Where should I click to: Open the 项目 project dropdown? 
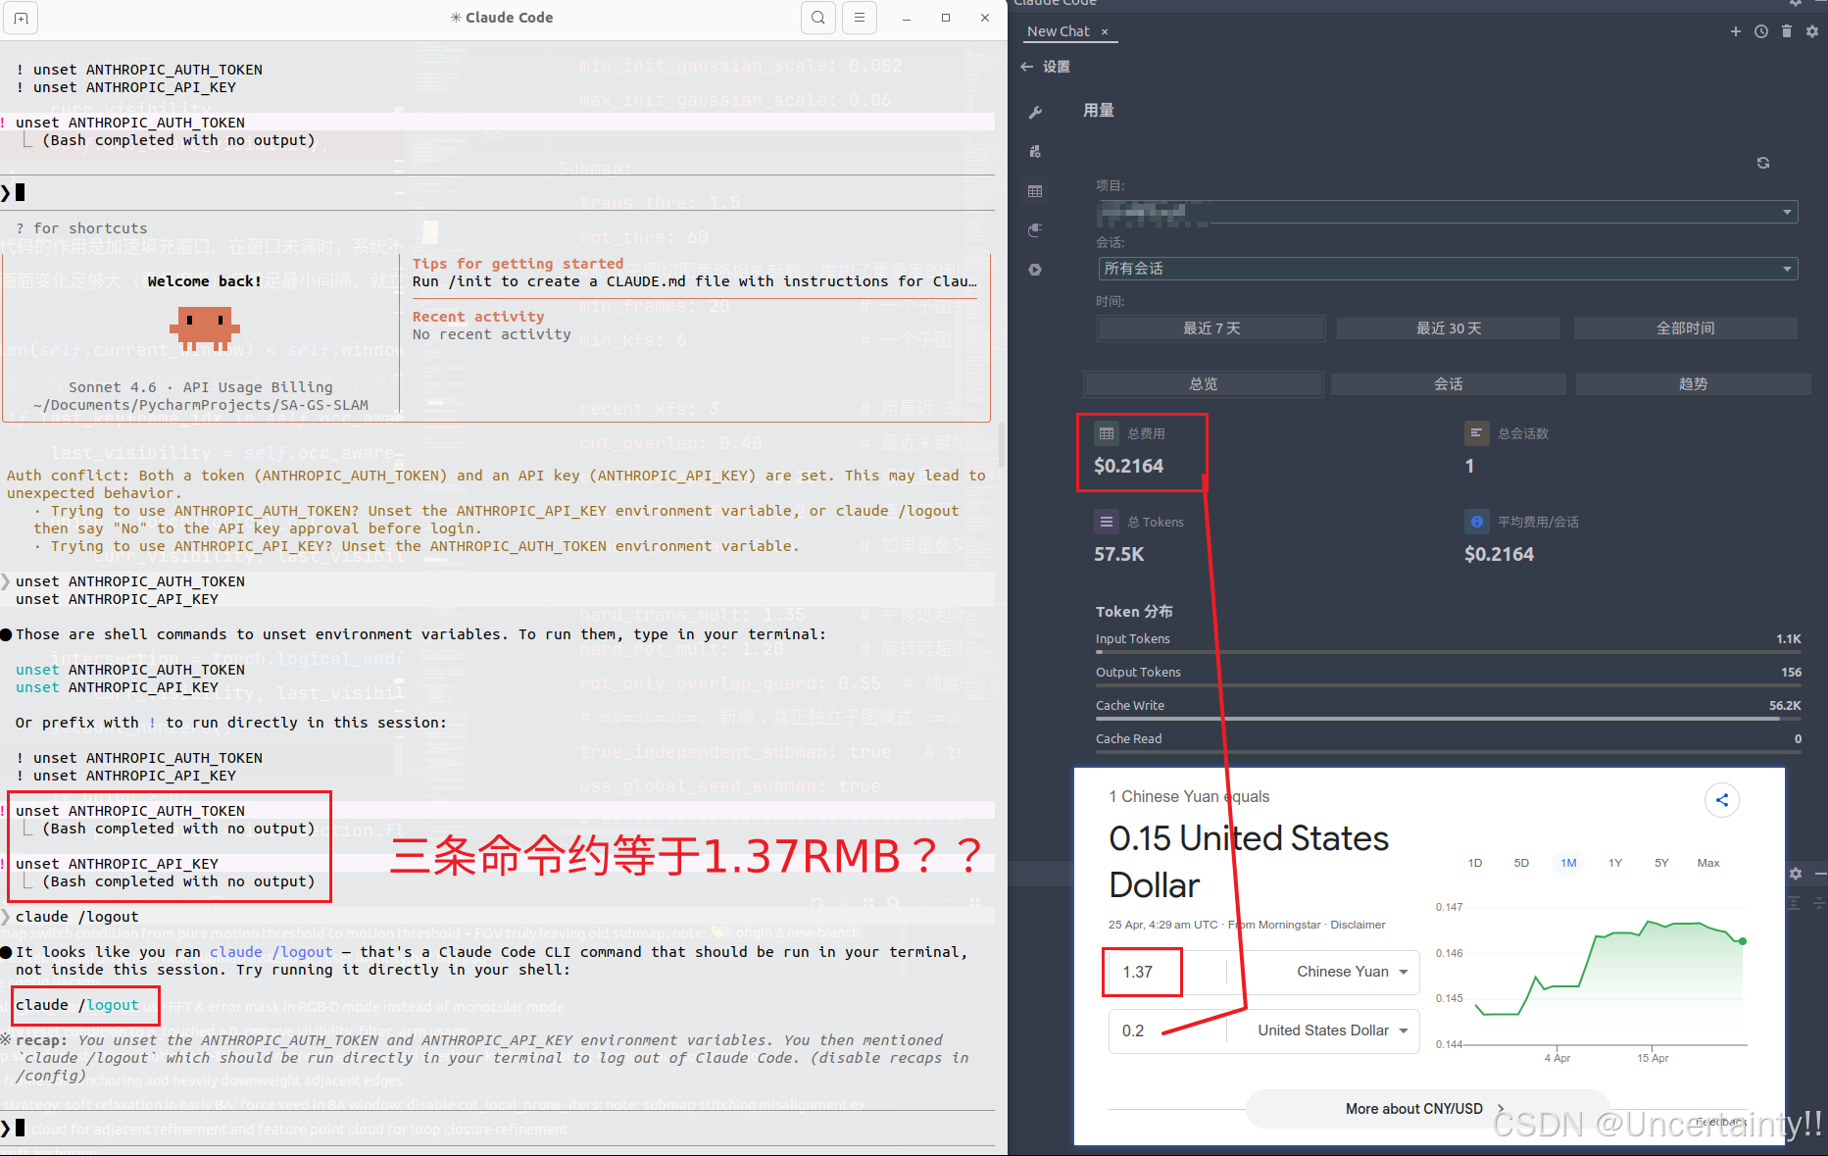(1448, 212)
